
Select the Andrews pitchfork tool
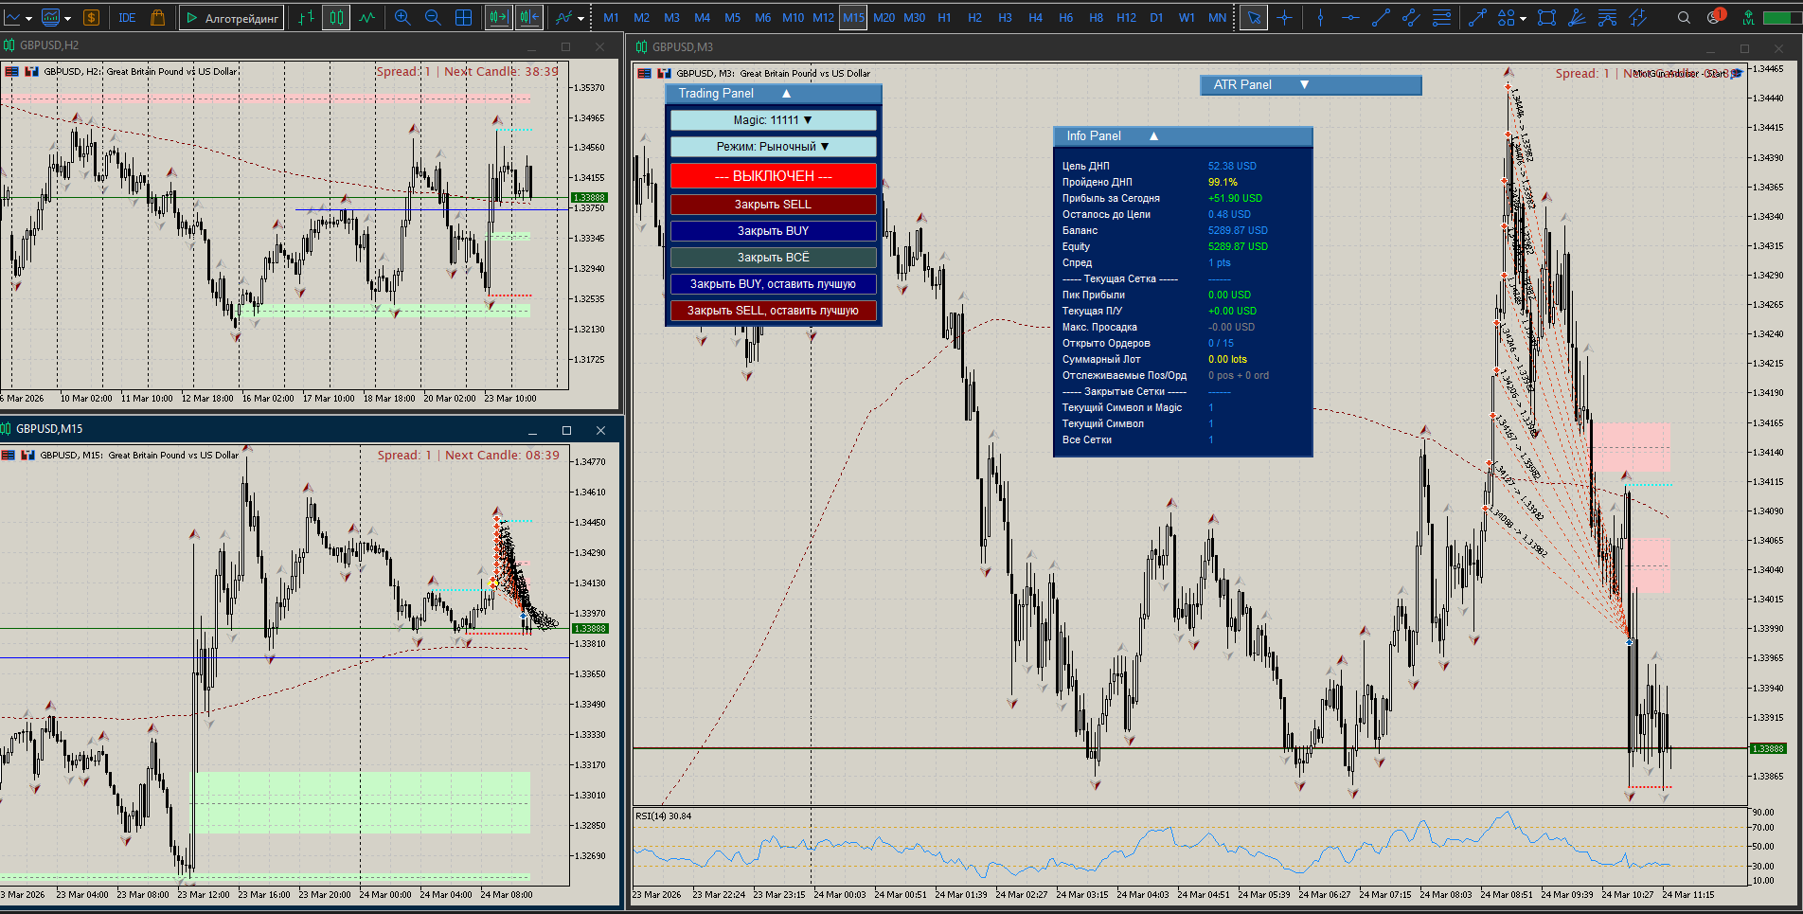1608,18
